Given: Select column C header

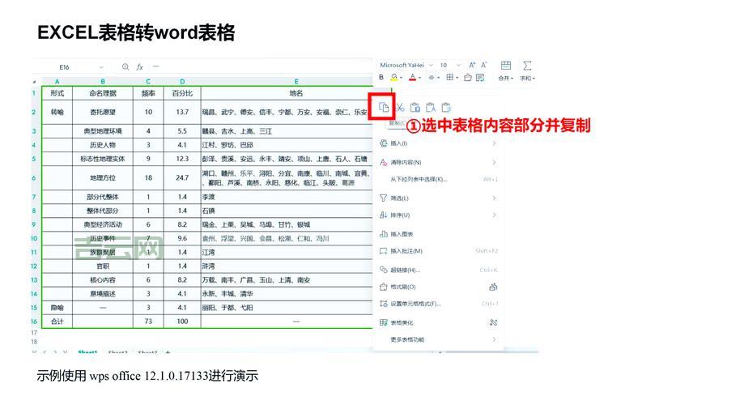Looking at the screenshot, I should (148, 81).
